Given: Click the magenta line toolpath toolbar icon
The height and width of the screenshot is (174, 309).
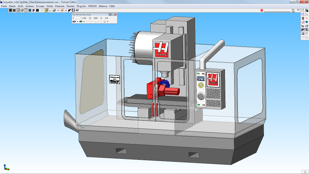Looking at the screenshot, I should [x=66, y=10].
